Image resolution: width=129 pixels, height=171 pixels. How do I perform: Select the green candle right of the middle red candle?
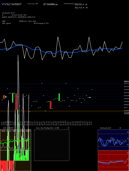pyautogui.click(x=59, y=97)
